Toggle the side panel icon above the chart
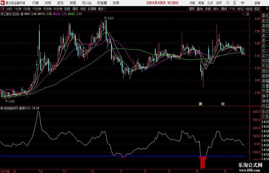 pyautogui.click(x=247, y=14)
